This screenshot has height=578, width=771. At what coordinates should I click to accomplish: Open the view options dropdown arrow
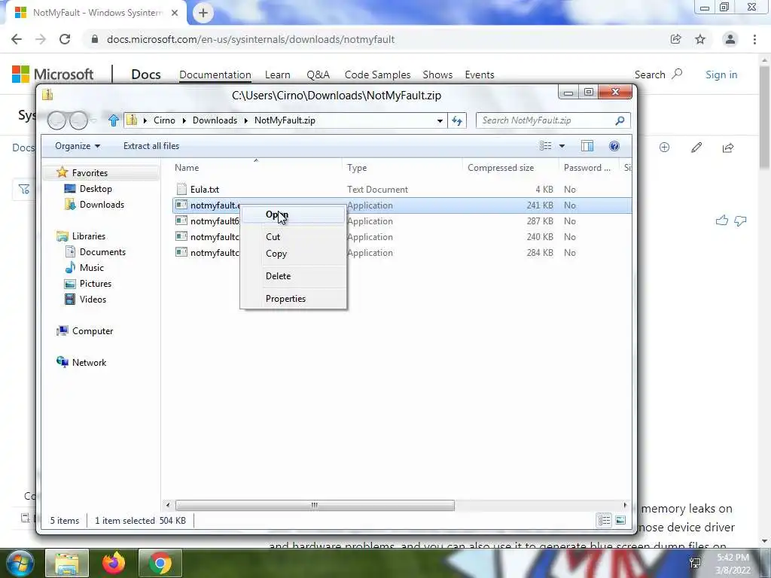562,146
